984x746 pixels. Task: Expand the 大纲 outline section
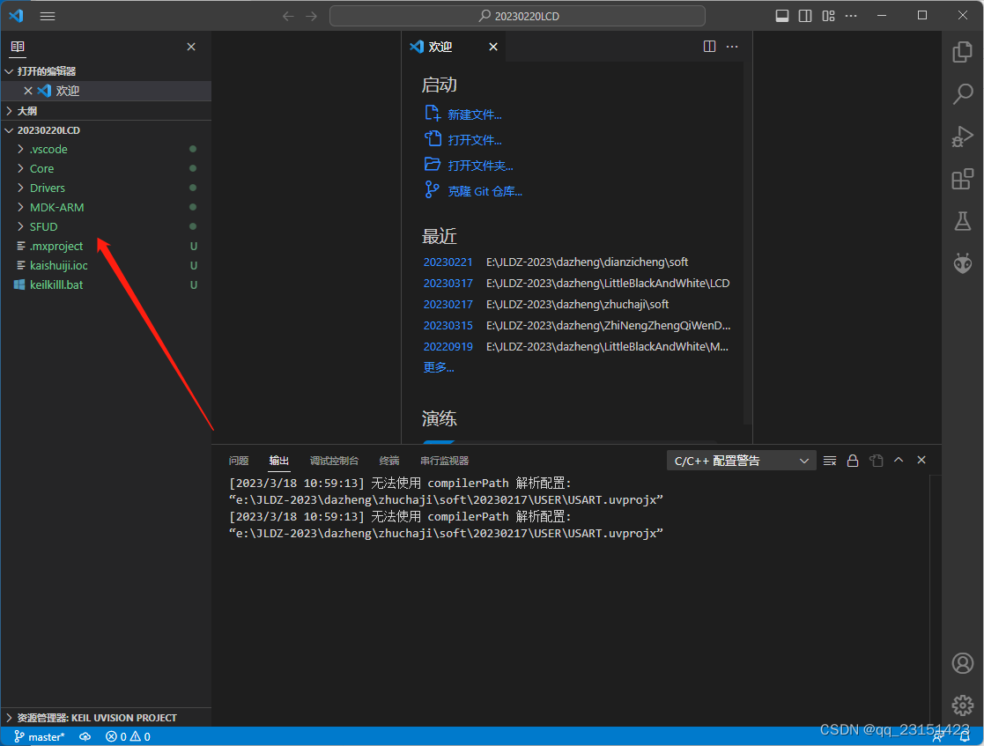click(x=106, y=111)
